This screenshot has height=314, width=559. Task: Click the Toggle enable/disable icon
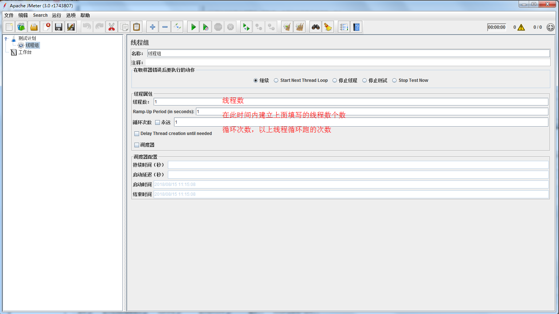[x=177, y=27]
